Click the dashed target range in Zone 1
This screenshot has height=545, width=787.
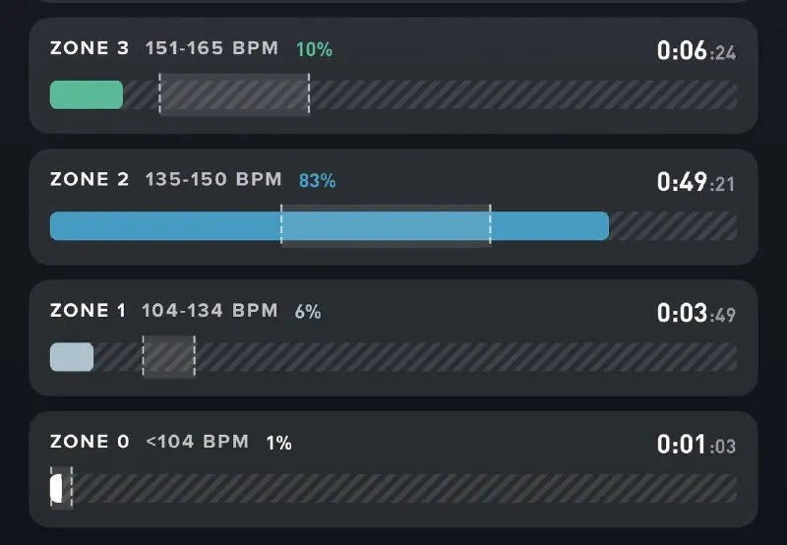pos(168,356)
